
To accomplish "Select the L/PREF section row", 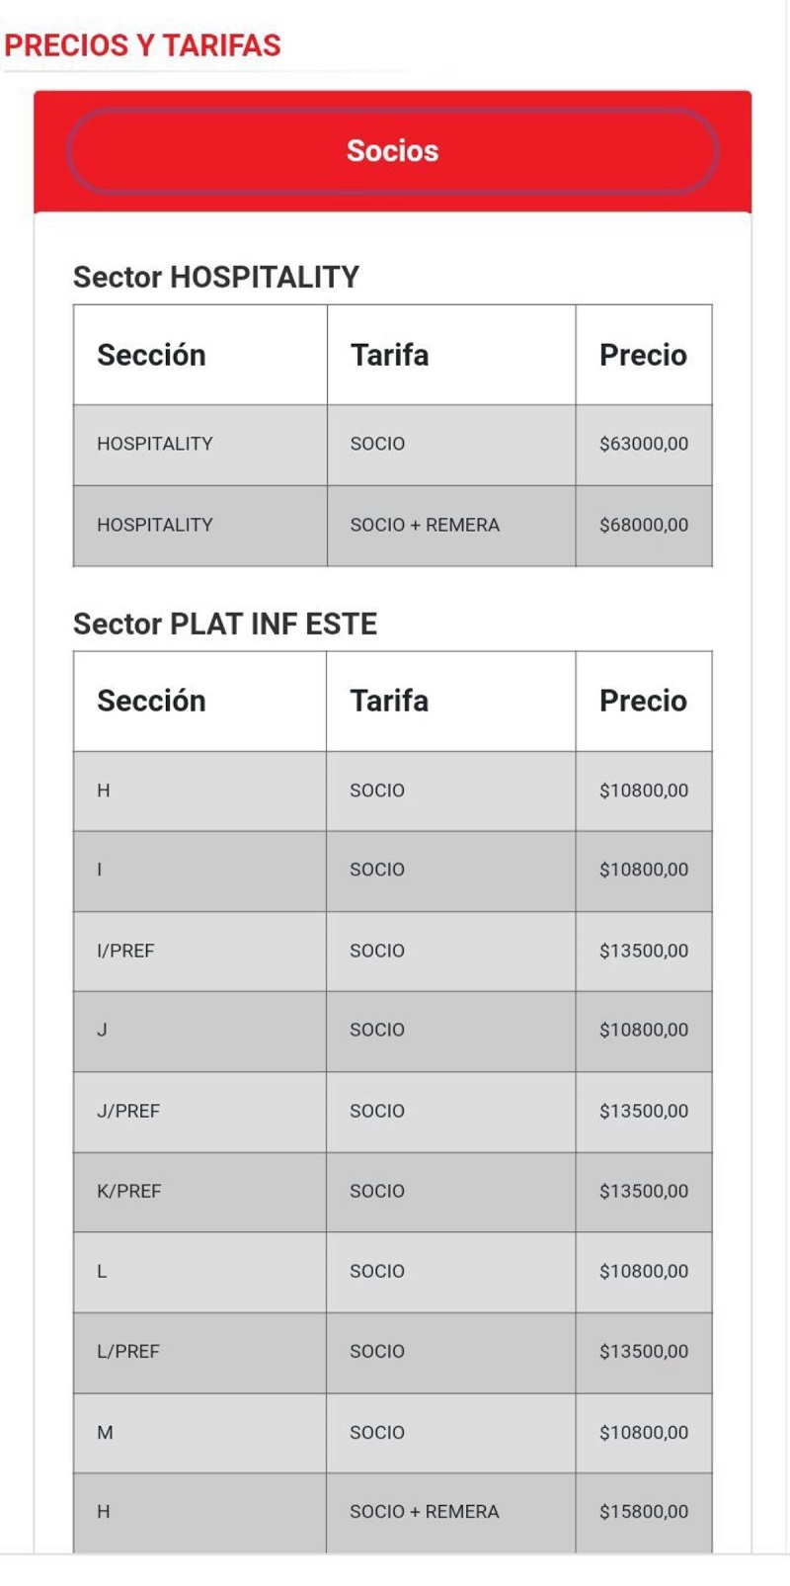I will pos(392,1351).
